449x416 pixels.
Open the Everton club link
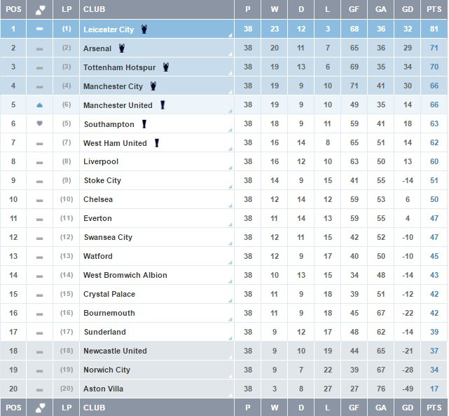(97, 218)
